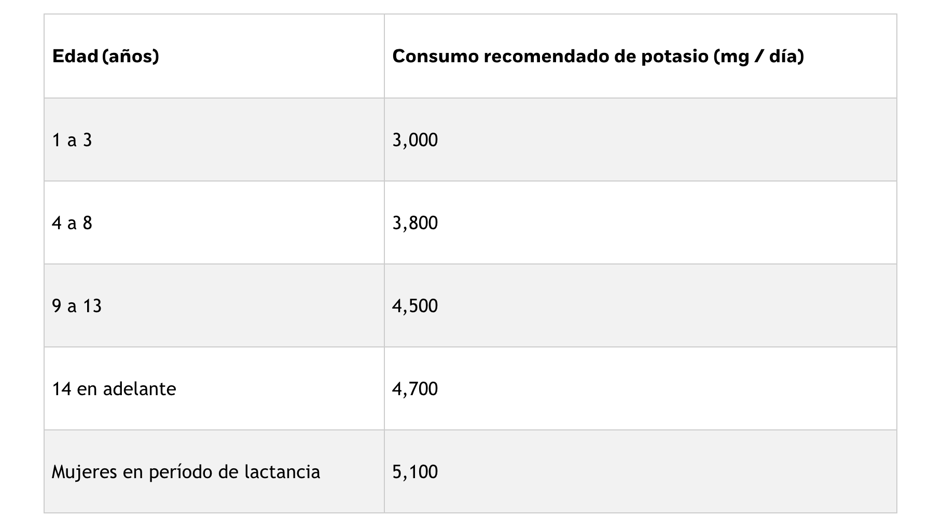Select 'Mujeres en período de lactancia' cell
This screenshot has height=530, width=942.
point(214,471)
